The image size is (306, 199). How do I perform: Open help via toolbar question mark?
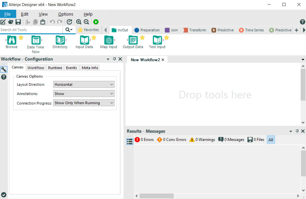coord(302,22)
